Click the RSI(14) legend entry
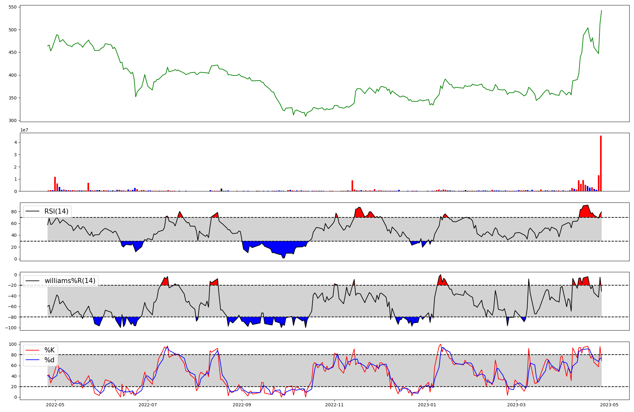 click(x=56, y=211)
